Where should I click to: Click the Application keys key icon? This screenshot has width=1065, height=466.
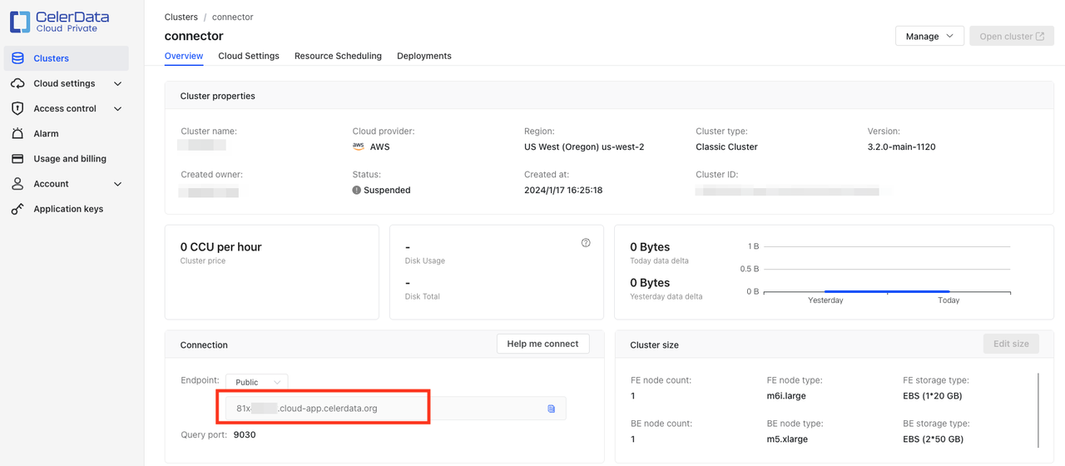(x=17, y=209)
